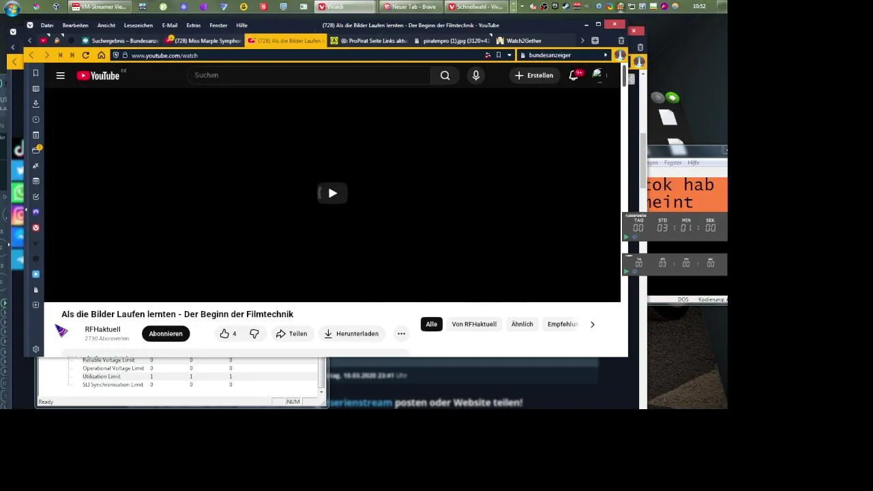
Task: Switch to ProPirat Seite Links tab
Action: (368, 41)
